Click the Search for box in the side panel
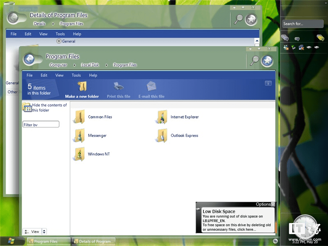Viewport: 328px width, 246px height. [x=302, y=23]
